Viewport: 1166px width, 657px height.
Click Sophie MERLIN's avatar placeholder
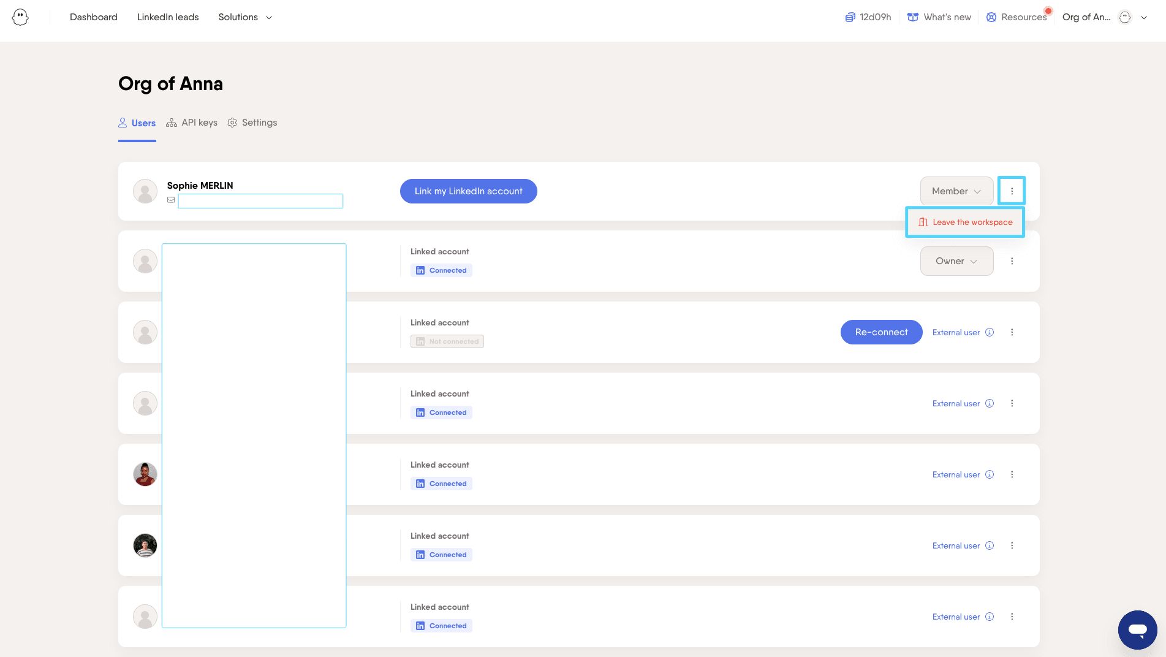145,191
